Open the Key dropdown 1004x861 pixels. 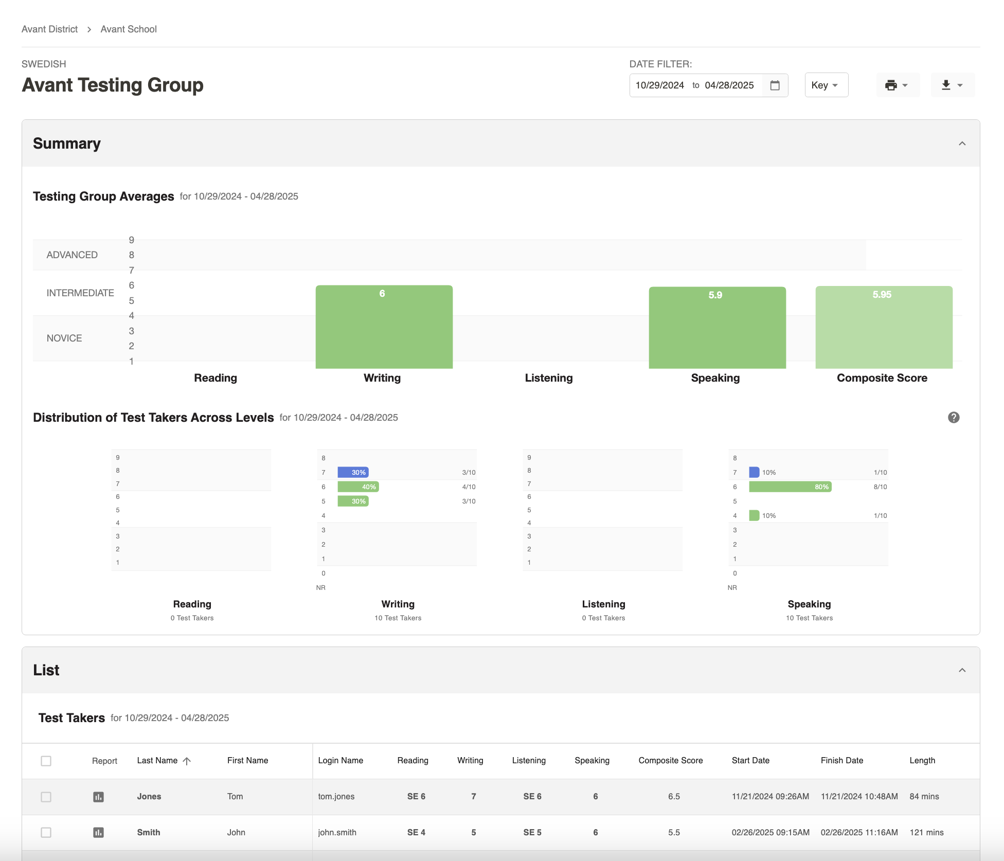(x=826, y=85)
